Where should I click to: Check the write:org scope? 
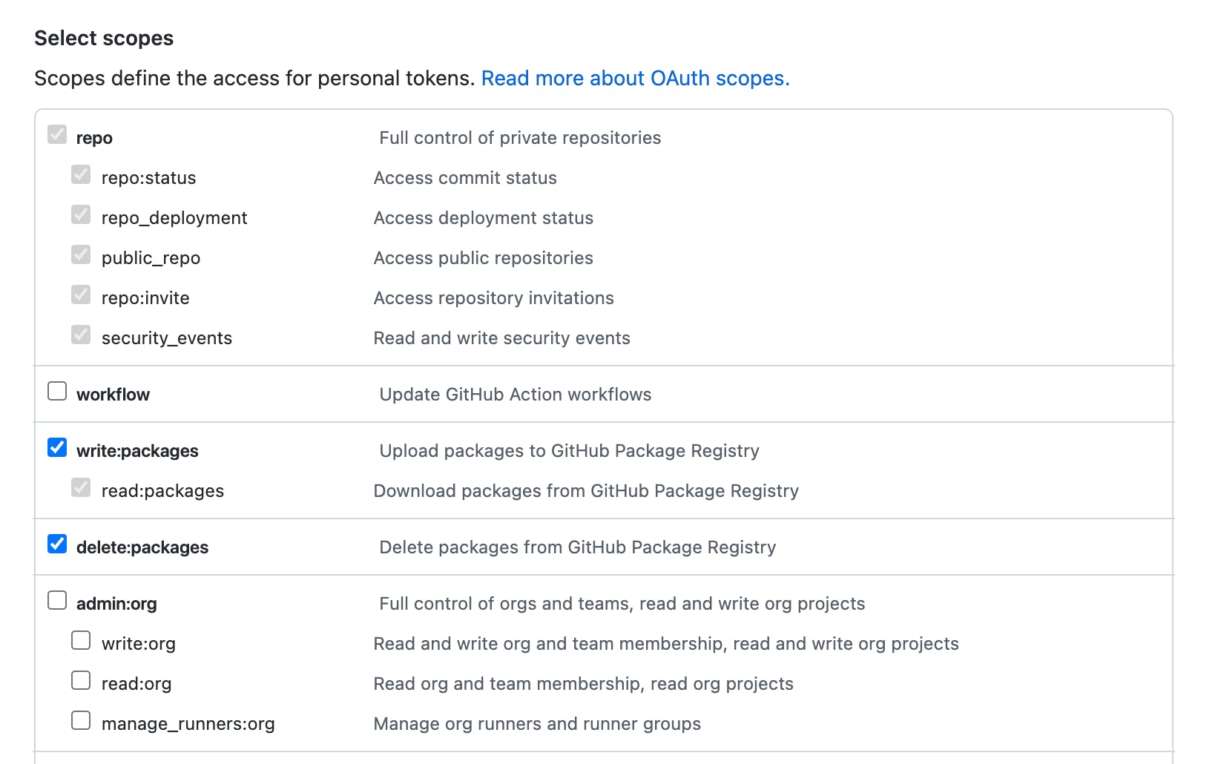click(x=81, y=640)
